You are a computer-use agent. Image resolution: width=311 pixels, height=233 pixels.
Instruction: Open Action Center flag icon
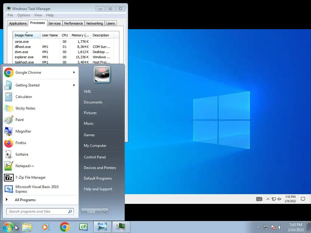273,227
